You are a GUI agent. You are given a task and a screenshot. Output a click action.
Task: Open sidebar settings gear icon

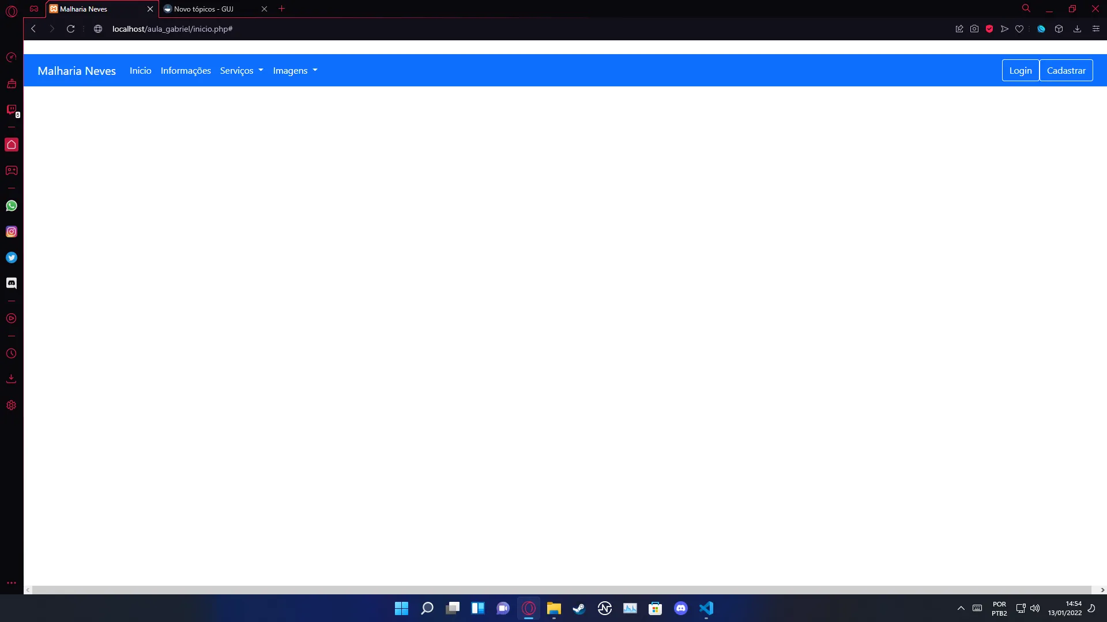tap(12, 405)
